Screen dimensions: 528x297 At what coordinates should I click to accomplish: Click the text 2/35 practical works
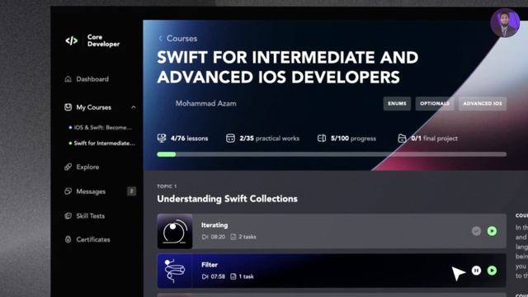click(270, 139)
